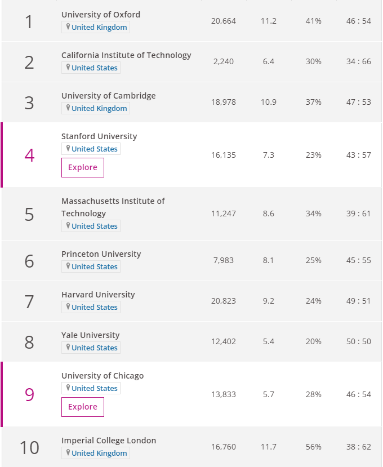Click the location pin icon under Stanford University
Image resolution: width=383 pixels, height=467 pixels.
(68, 149)
